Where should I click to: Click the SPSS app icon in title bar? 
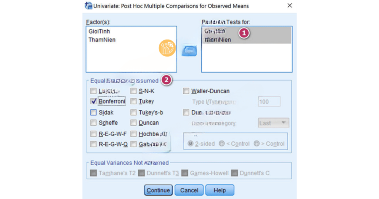point(88,6)
